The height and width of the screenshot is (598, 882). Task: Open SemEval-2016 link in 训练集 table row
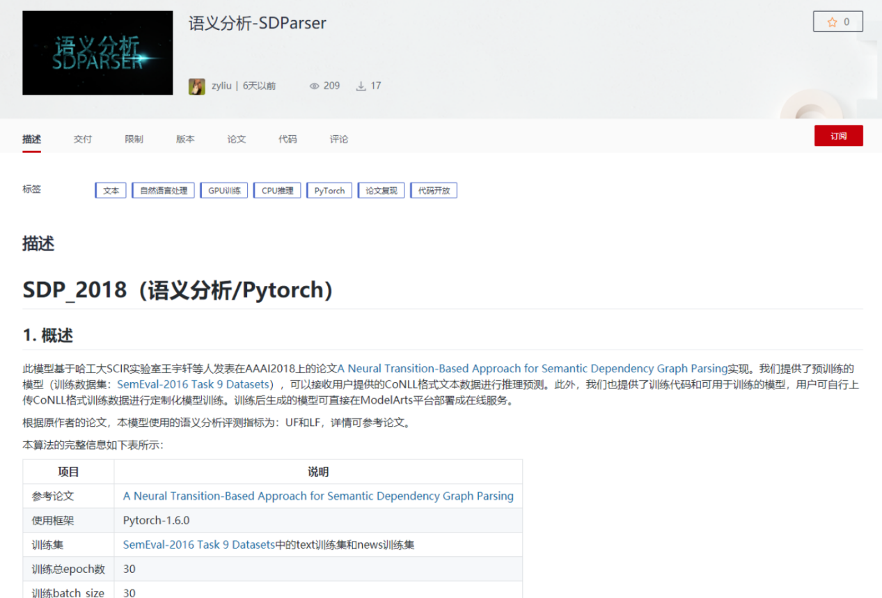[x=199, y=545]
